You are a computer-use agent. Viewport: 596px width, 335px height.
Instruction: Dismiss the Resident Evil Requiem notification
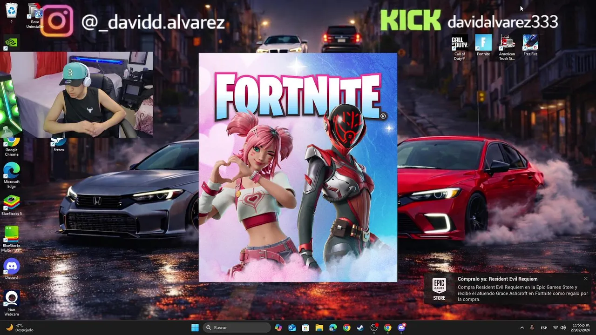point(585,279)
